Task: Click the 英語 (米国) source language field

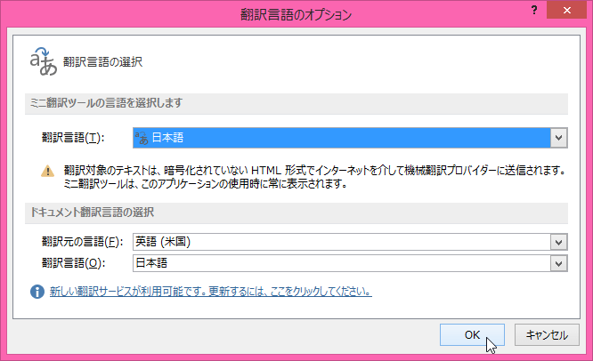Action: click(338, 242)
